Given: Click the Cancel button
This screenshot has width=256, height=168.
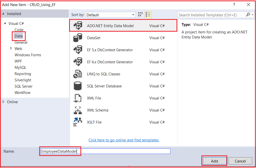Looking at the screenshot, I should point(240,161).
